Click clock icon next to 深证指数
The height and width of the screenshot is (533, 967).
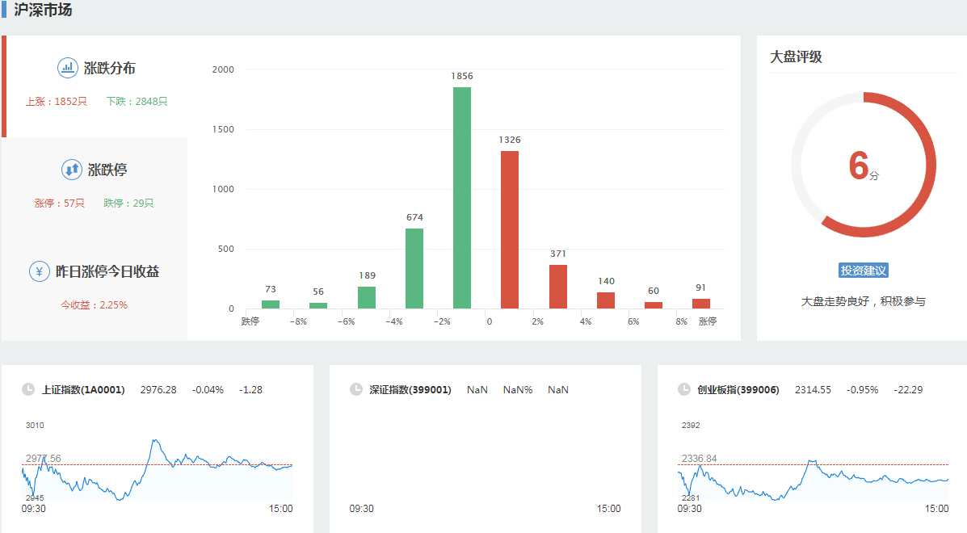(x=356, y=390)
